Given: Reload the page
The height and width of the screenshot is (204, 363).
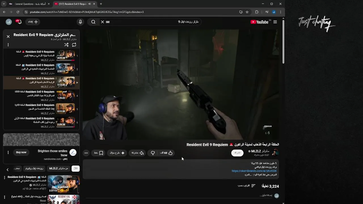Looking at the screenshot, I should pos(18,12).
